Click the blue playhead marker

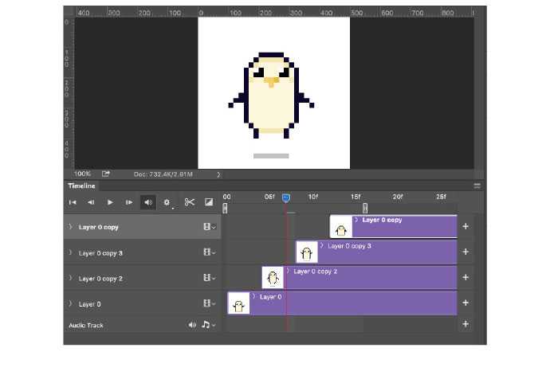[286, 197]
